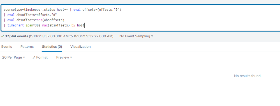The width and height of the screenshot is (280, 106).
Task: Expand the 20 Per Page dropdown
Action: [x=13, y=57]
